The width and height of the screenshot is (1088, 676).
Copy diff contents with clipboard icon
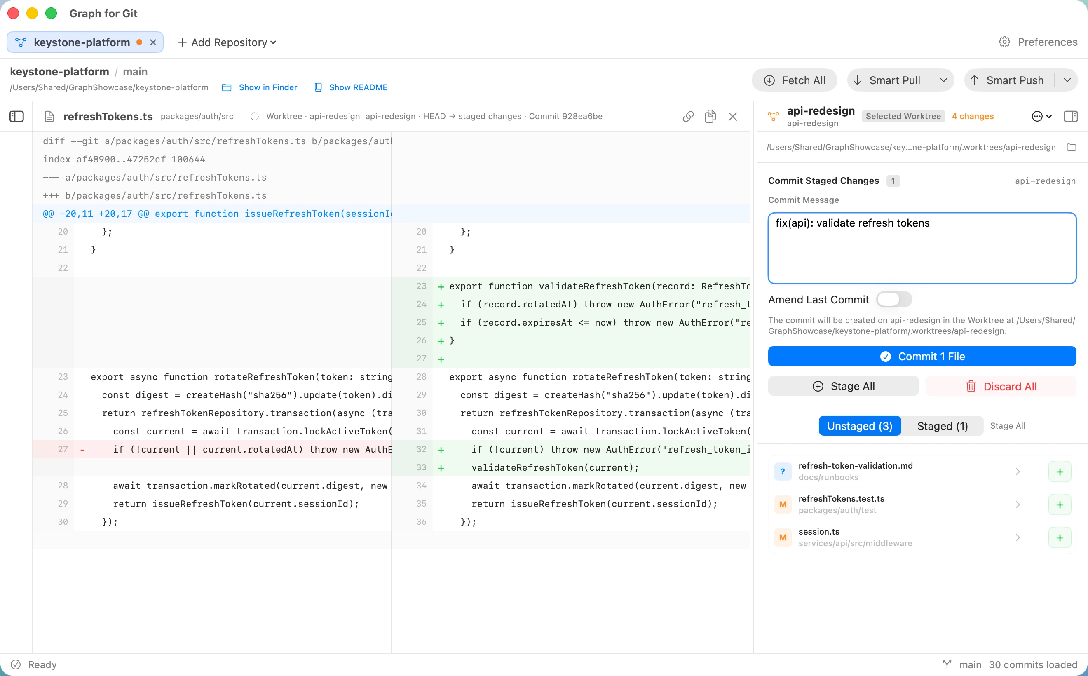tap(710, 117)
